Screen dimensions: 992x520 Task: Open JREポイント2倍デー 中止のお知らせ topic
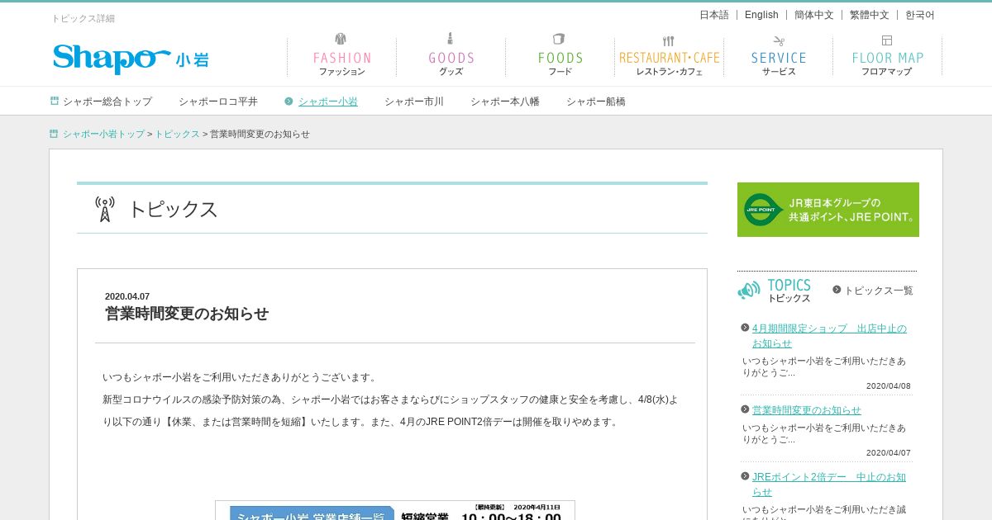point(829,485)
